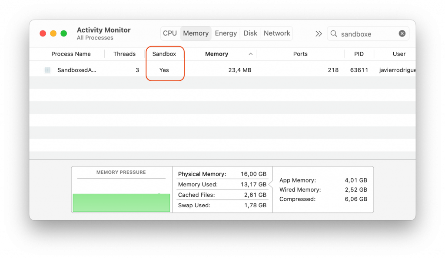Screen dimensions: 445x259
Task: Collapse the Memory sort direction chevron
Action: pyautogui.click(x=251, y=54)
